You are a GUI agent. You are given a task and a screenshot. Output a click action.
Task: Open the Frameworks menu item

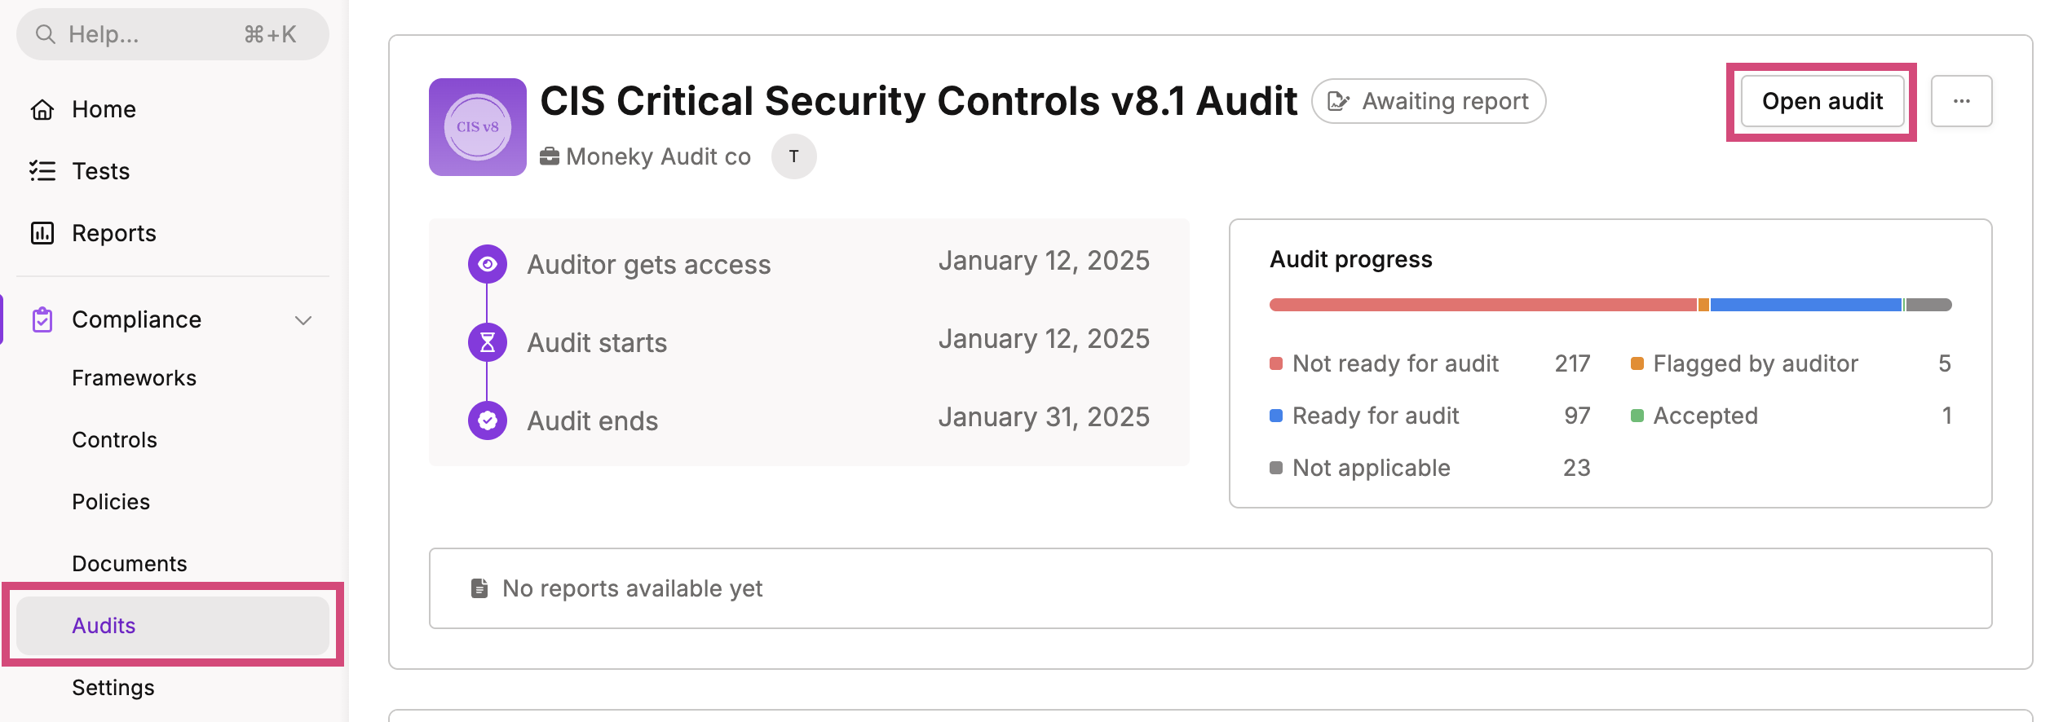point(134,378)
